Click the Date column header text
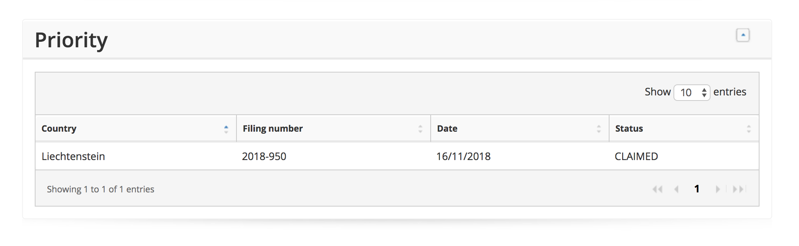 pos(447,129)
